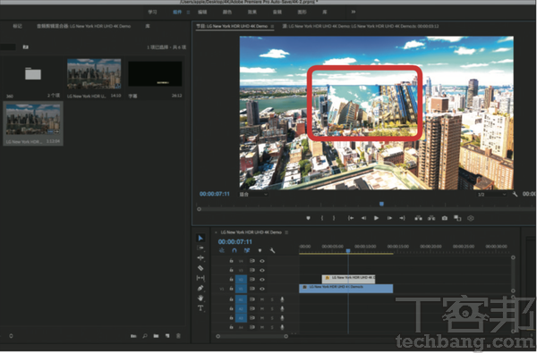The width and height of the screenshot is (537, 353).
Task: Select the Type tool in the toolbox
Action: point(200,308)
